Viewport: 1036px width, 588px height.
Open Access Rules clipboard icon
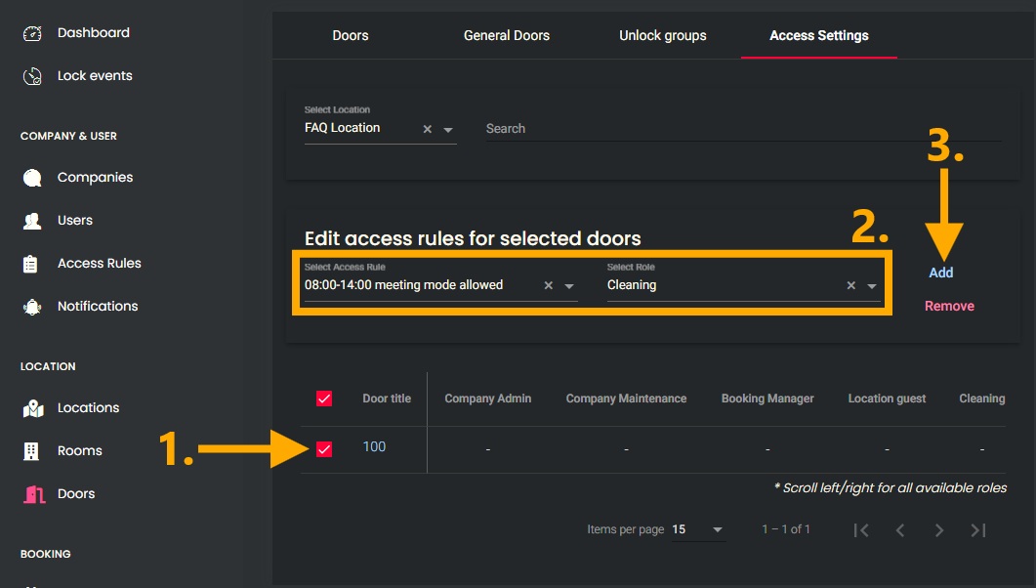pyautogui.click(x=32, y=264)
